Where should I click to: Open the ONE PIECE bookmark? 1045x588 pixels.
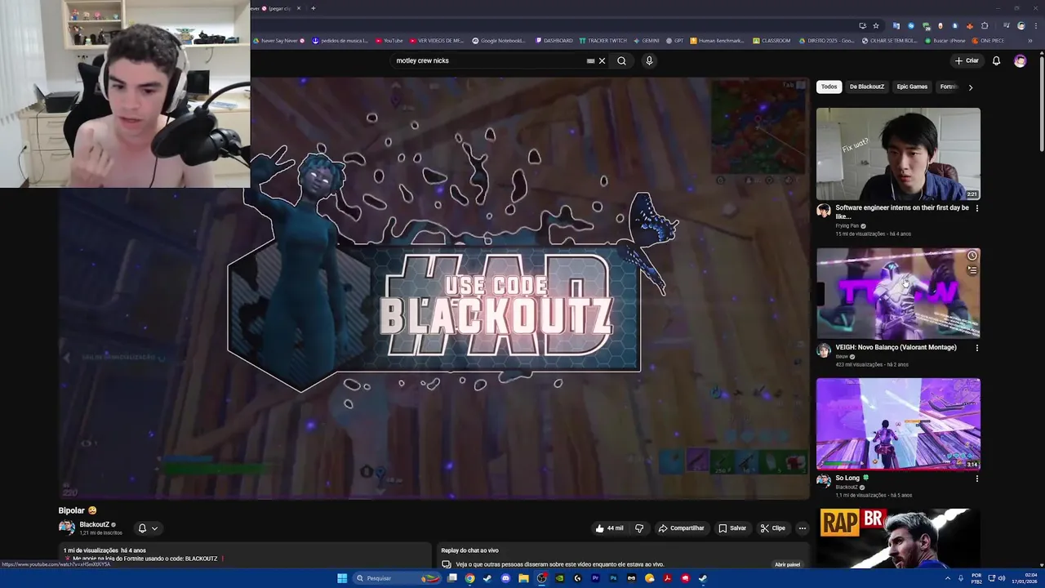click(988, 41)
